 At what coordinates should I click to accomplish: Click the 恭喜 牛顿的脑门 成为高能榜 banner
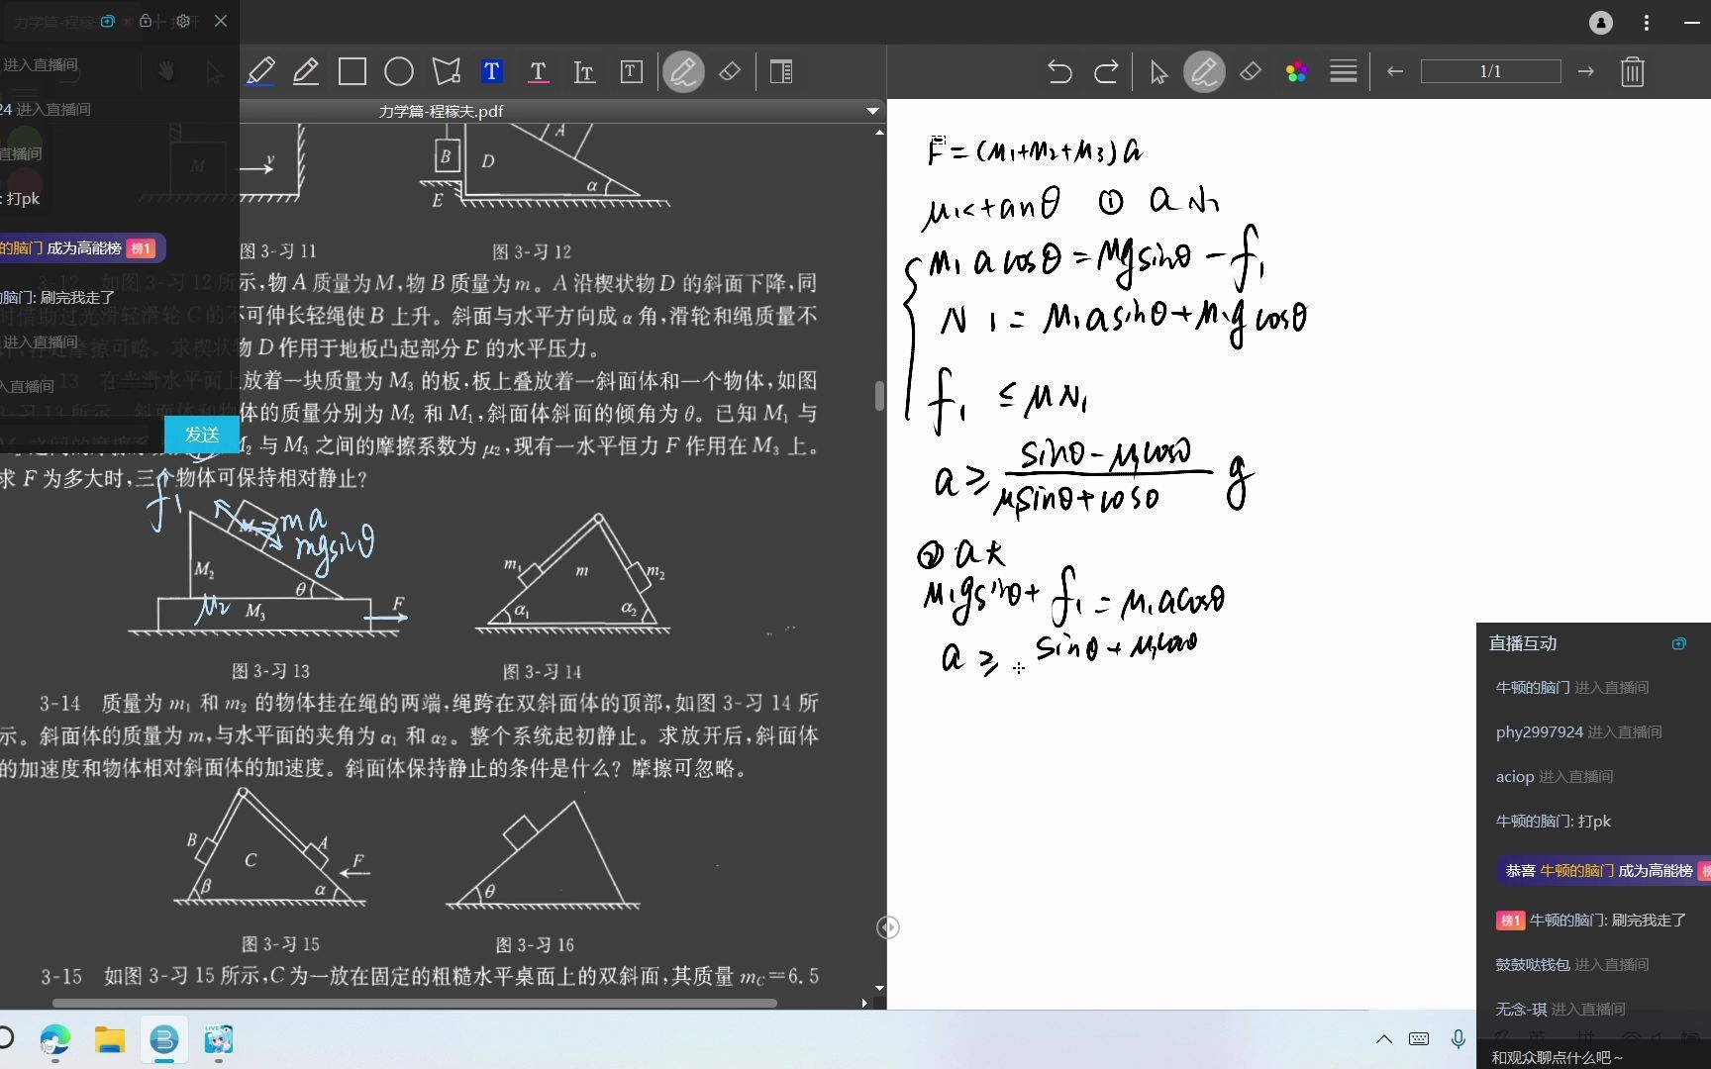coord(1603,871)
